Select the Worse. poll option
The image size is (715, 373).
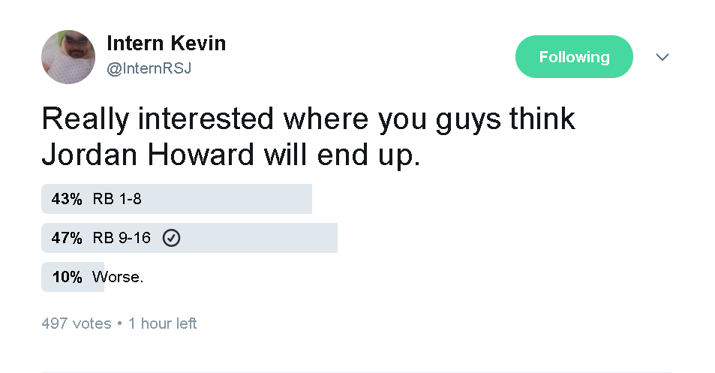(x=118, y=277)
